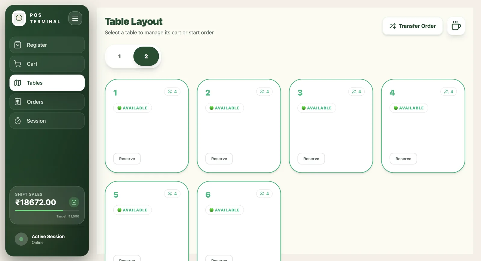This screenshot has width=481, height=261.
Task: Click the AVAILABLE status badge on table 5
Action: click(133, 210)
